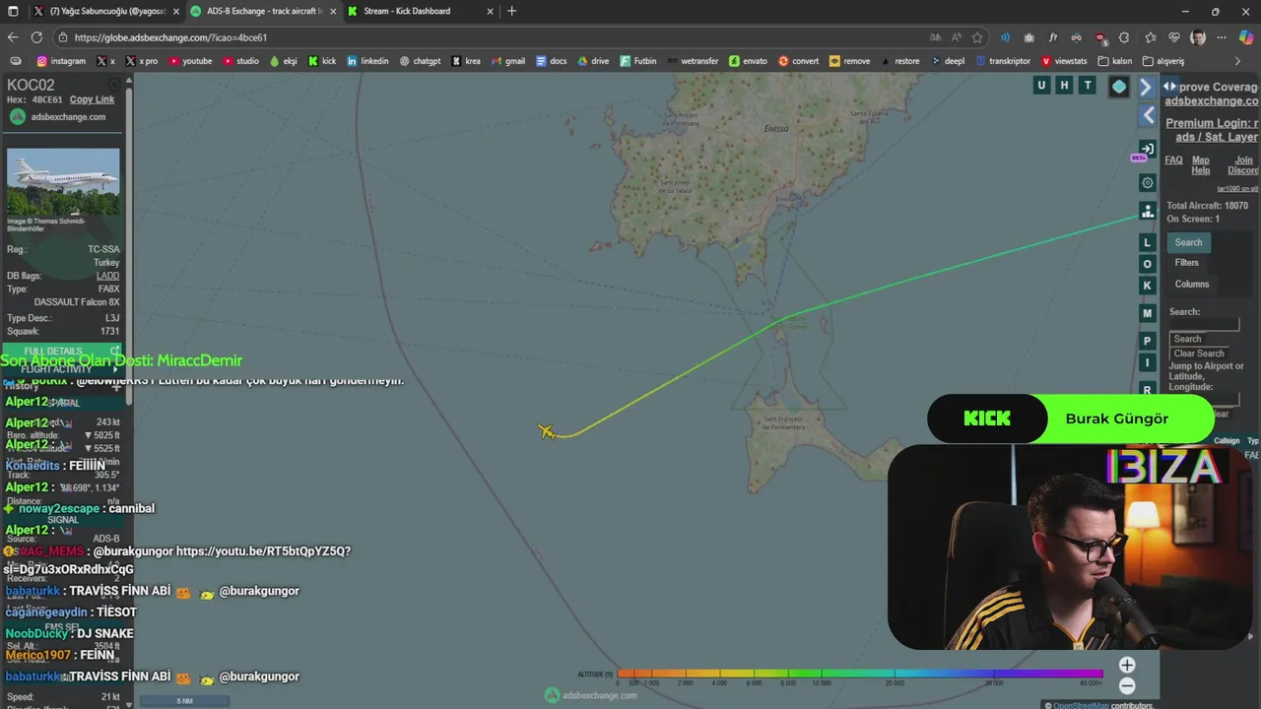The width and height of the screenshot is (1261, 709).
Task: Go back with the browser back arrow
Action: coord(13,37)
